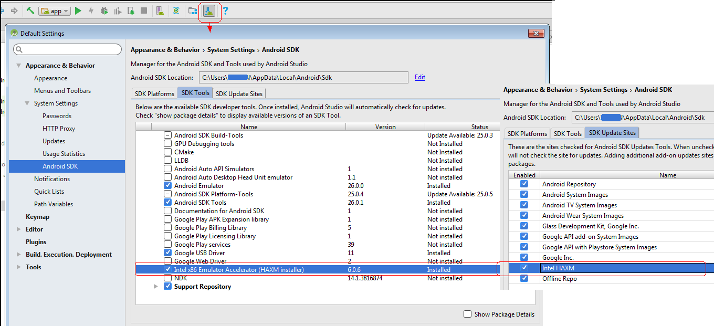Image resolution: width=714 pixels, height=326 pixels.
Task: Click the search magnifier in settings search
Action: tap(19, 49)
